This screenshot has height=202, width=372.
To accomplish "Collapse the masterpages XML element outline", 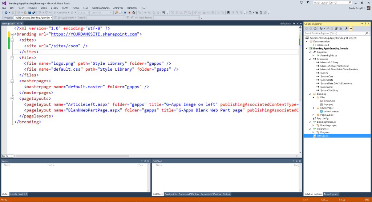I will [x=12, y=81].
